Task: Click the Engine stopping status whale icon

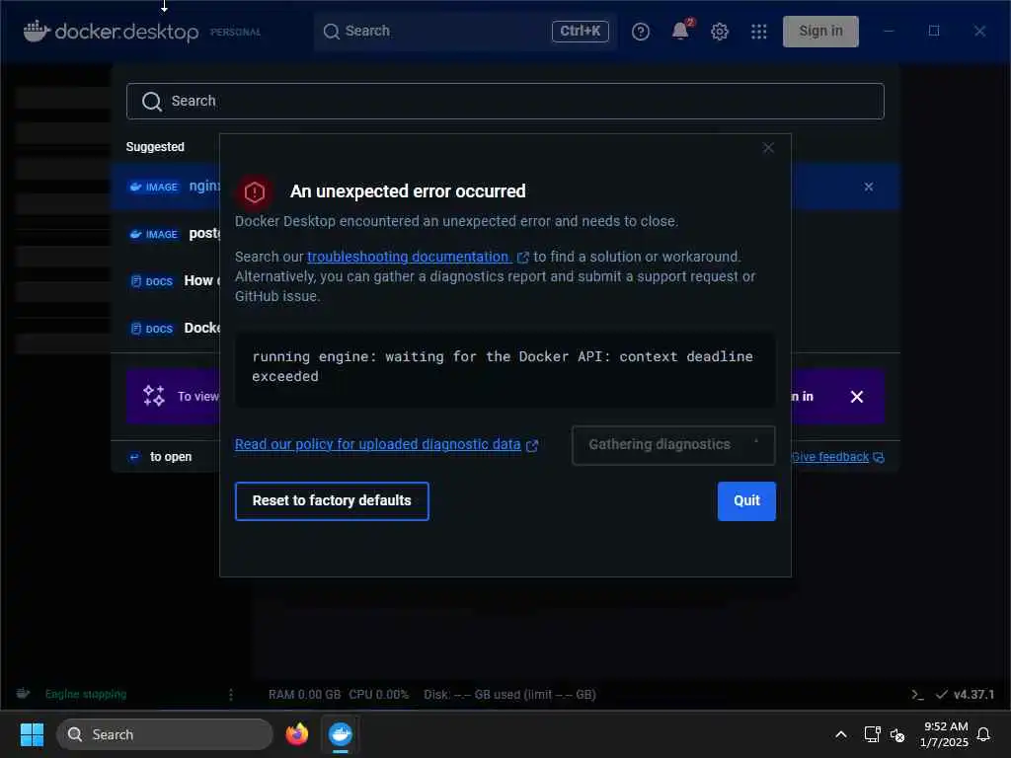Action: coord(24,694)
